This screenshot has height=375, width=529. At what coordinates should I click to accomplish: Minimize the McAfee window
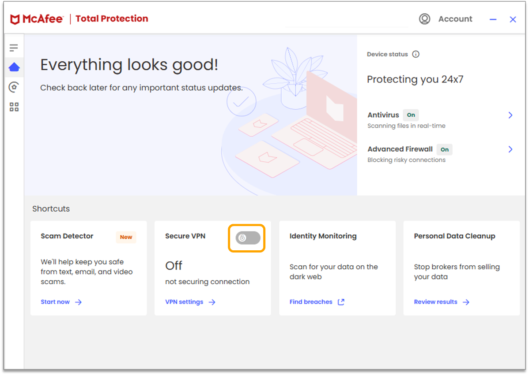(x=493, y=19)
